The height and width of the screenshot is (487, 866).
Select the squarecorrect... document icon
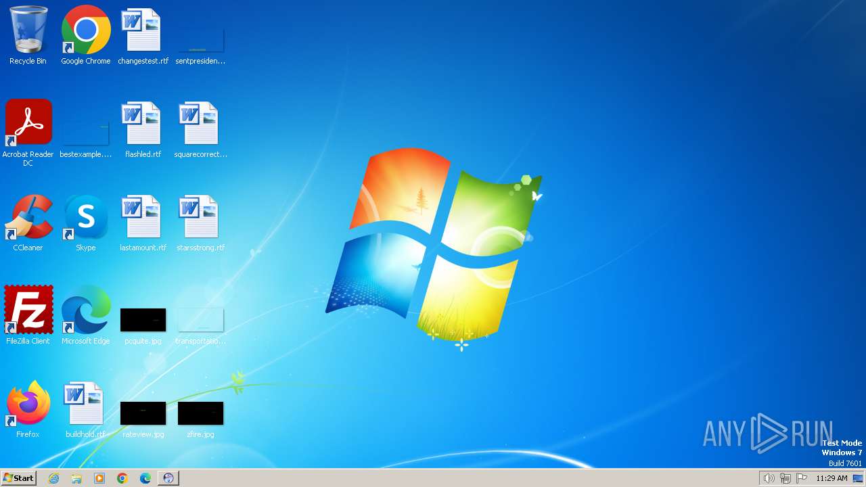click(x=200, y=124)
